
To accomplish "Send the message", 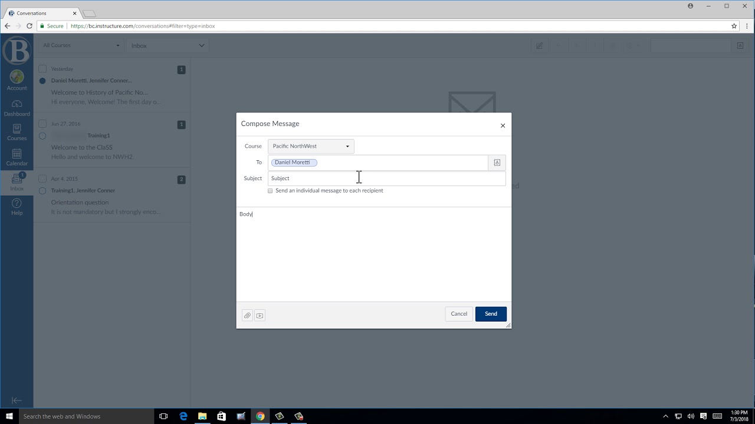I will coord(491,314).
